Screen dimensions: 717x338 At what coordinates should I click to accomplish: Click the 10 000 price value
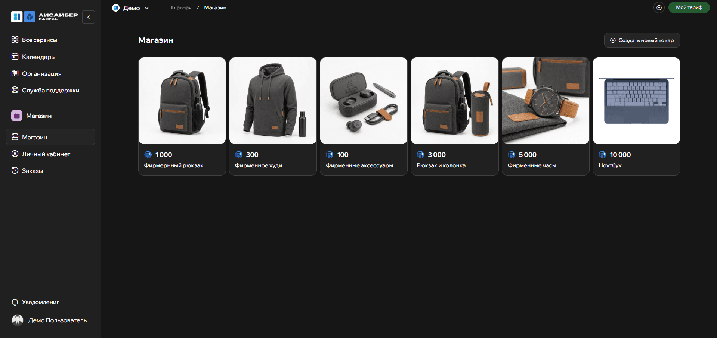(620, 155)
